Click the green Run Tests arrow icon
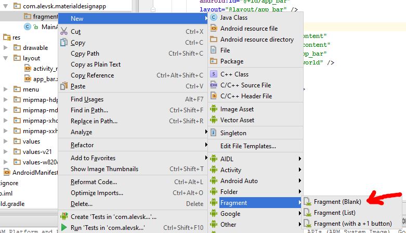 pyautogui.click(x=64, y=227)
